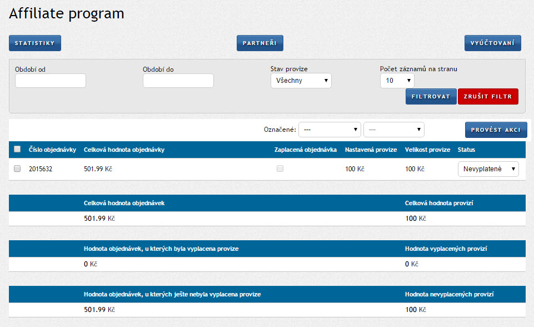Focus the Období do date field
This screenshot has height=327, width=534.
click(178, 81)
